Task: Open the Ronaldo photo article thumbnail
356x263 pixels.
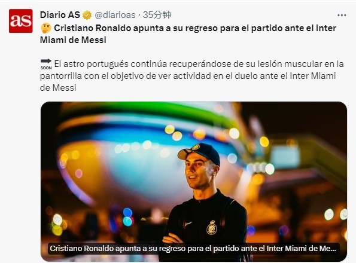Action: [x=194, y=182]
